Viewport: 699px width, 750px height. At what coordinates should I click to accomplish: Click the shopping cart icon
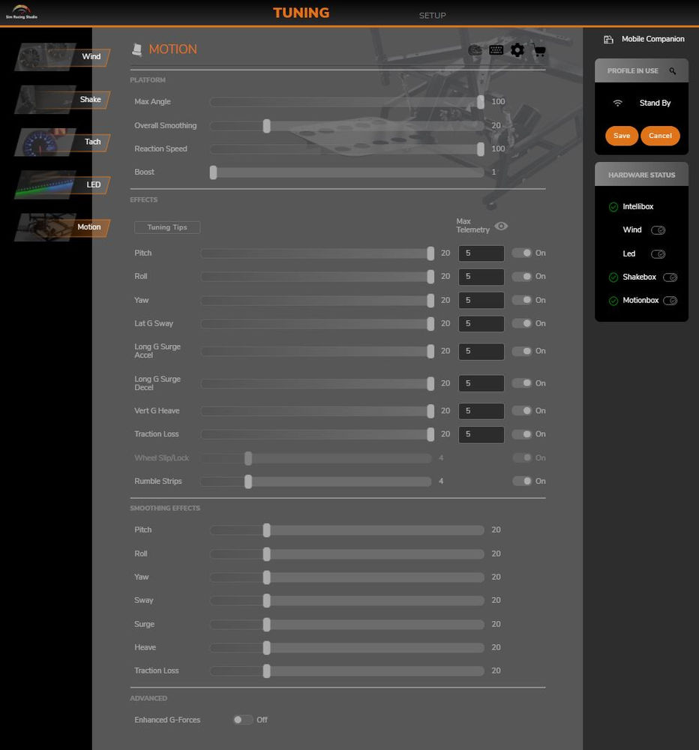pos(538,50)
